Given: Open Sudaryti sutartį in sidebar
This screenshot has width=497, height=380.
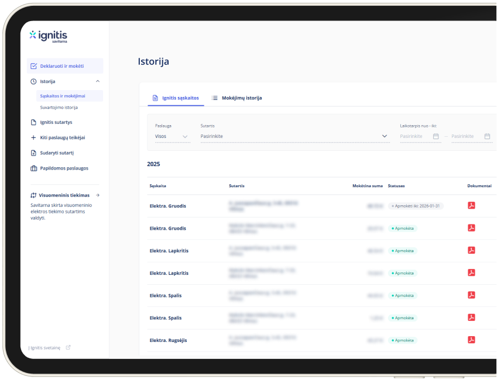Looking at the screenshot, I should click(x=56, y=153).
